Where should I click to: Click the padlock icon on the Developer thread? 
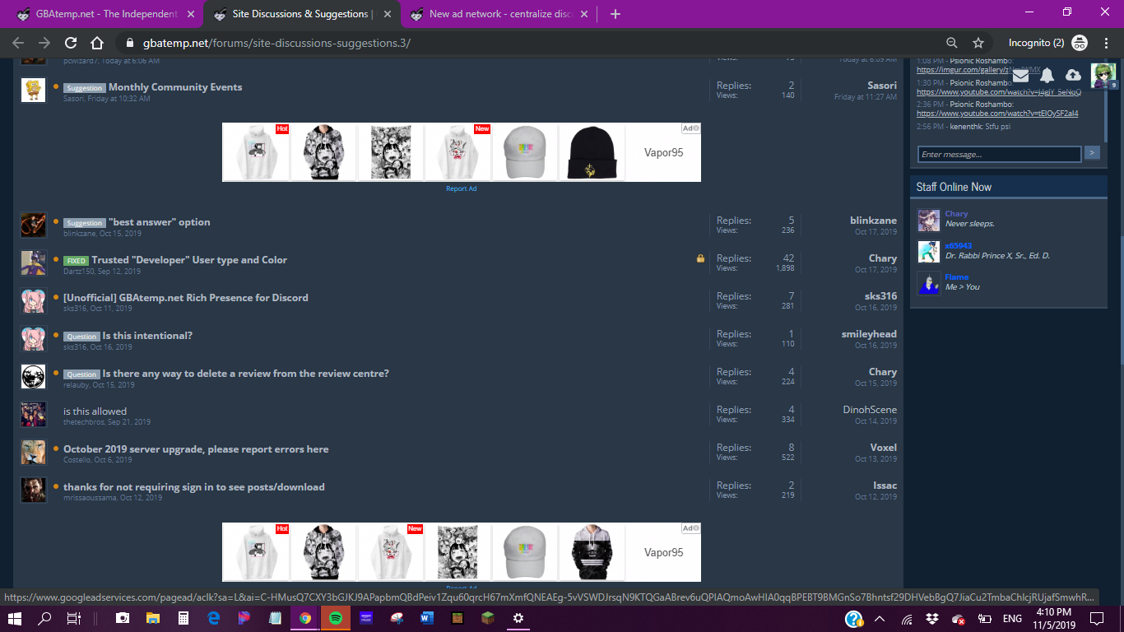point(700,258)
